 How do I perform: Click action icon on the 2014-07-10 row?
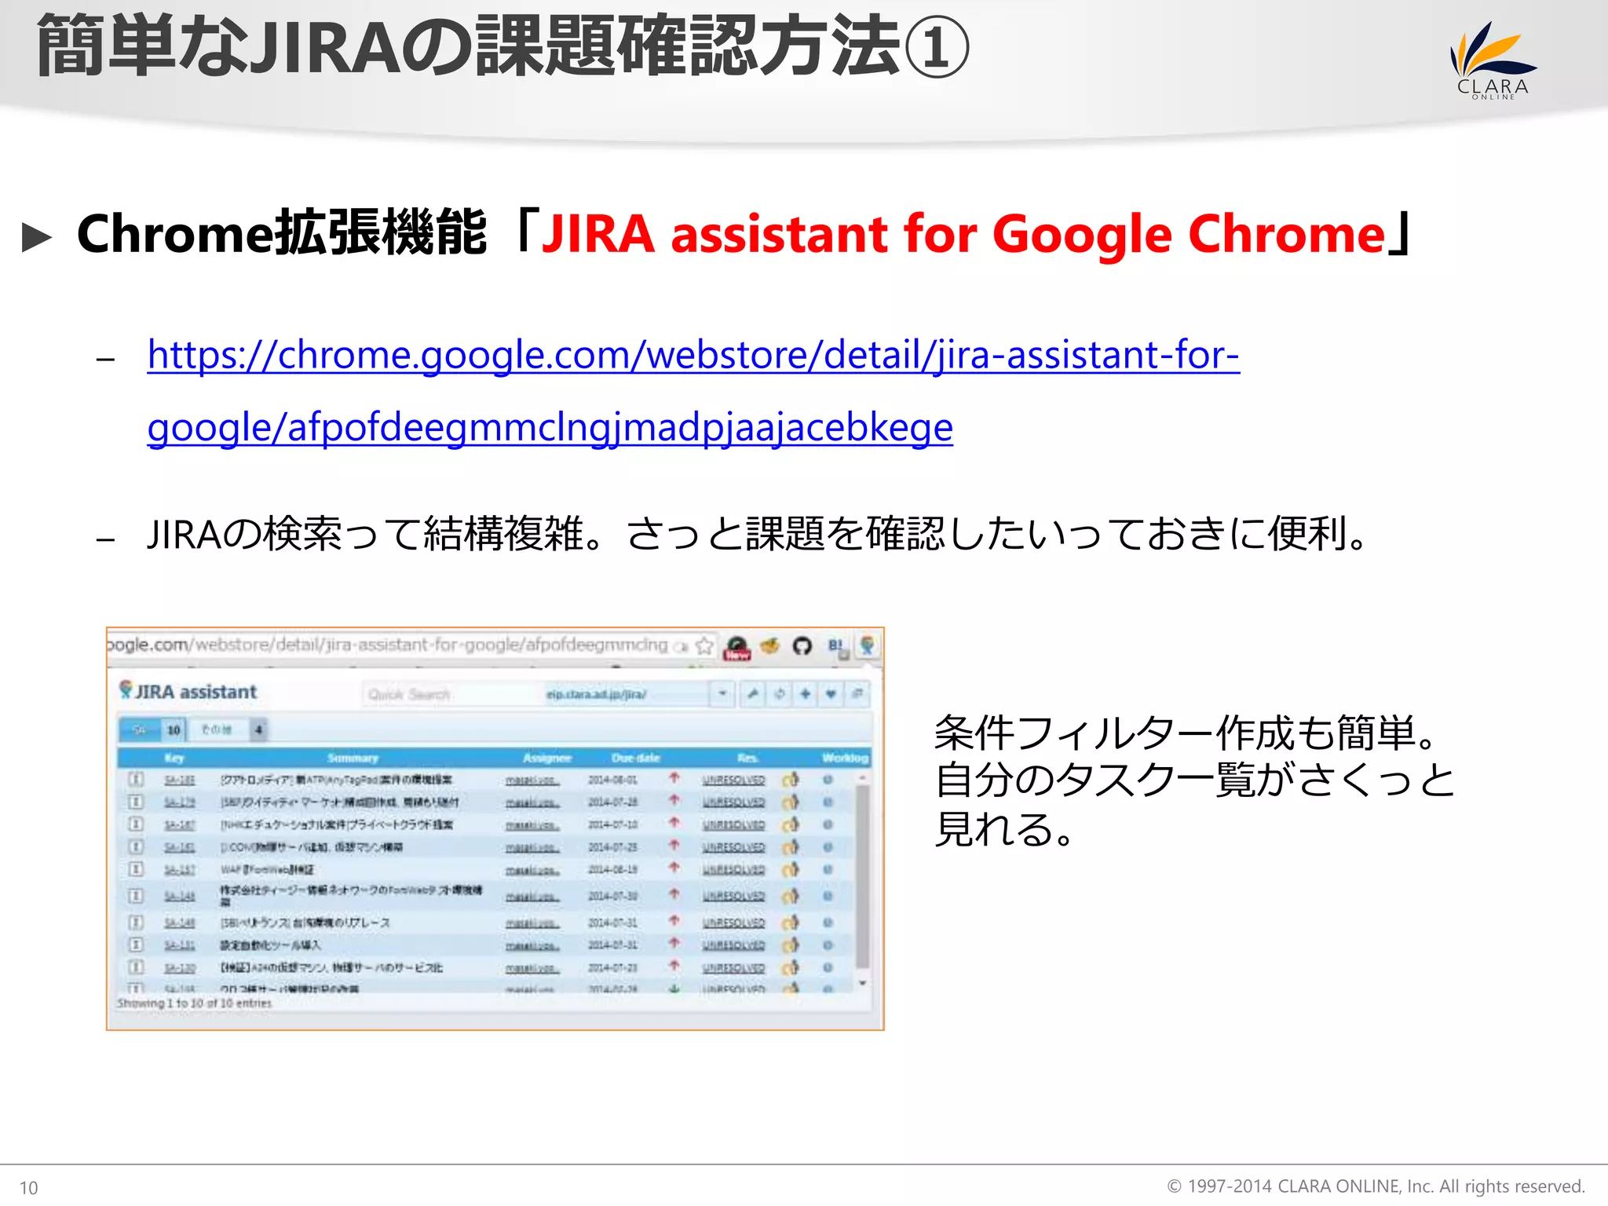[791, 824]
